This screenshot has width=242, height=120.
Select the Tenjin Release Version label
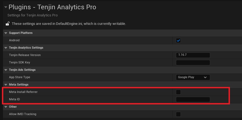pyautogui.click(x=25, y=55)
